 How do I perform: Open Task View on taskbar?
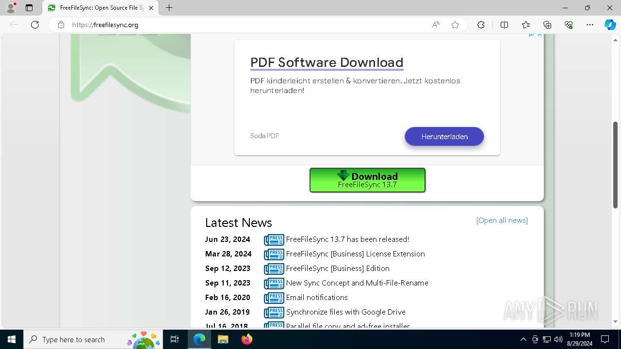point(175,339)
